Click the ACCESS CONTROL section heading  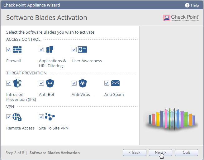(x=23, y=39)
